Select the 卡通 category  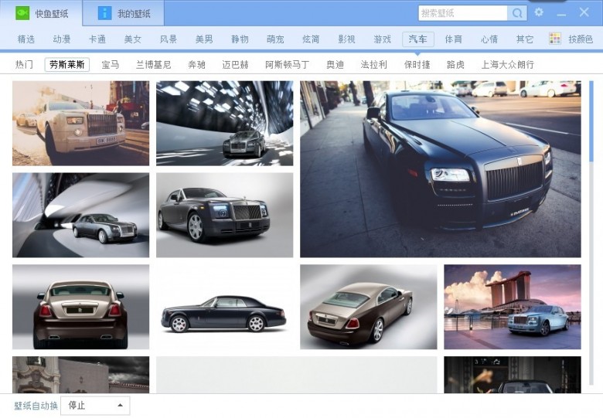(x=97, y=39)
